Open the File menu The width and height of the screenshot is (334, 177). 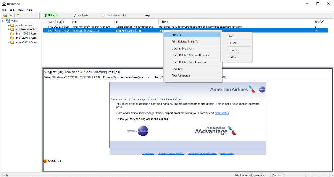(x=4, y=10)
